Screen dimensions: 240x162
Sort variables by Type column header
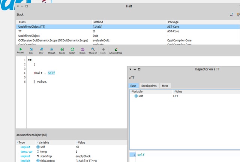pyautogui.click(x=22, y=143)
